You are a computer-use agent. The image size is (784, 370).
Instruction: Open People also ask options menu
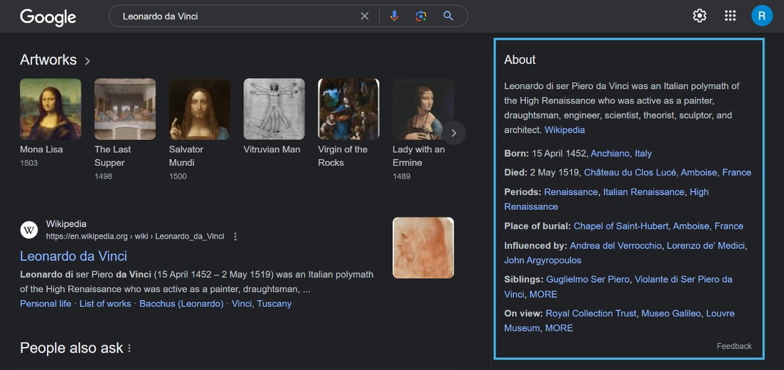tap(129, 348)
